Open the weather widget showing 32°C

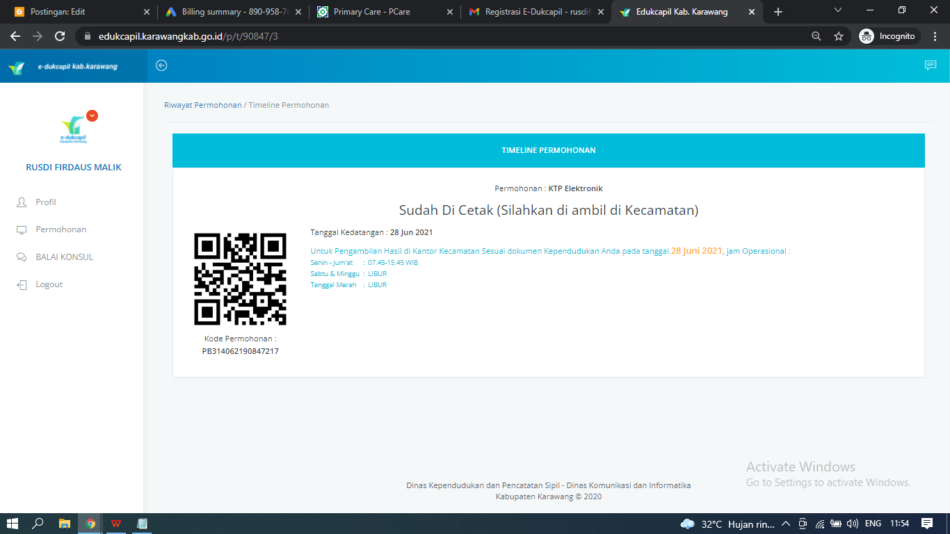[x=728, y=524]
